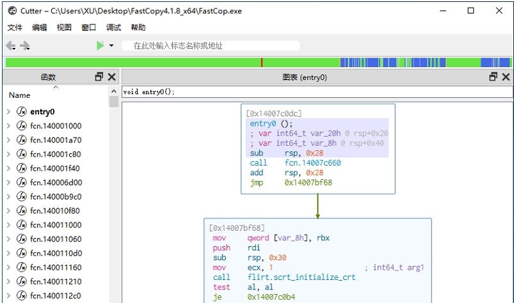Viewport: 514px width, 303px height.
Task: Open the 调试 menu
Action: (113, 27)
